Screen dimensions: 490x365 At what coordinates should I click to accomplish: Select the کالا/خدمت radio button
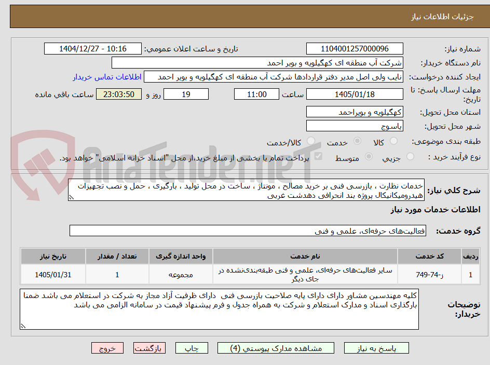pos(311,141)
